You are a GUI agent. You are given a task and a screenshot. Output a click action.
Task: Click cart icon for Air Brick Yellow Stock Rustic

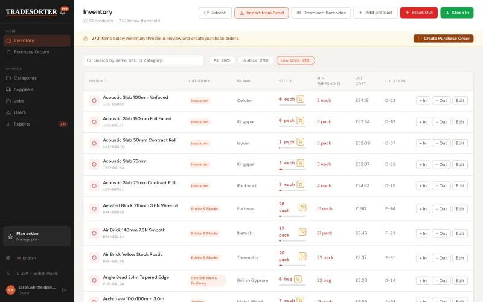point(302,256)
